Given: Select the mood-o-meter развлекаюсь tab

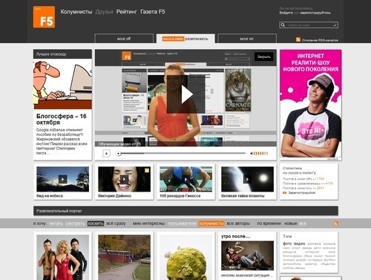Looking at the screenshot, I should (185, 39).
